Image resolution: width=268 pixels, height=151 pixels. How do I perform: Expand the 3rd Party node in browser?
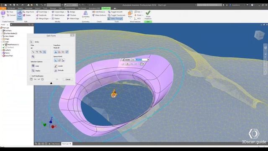click(1, 31)
